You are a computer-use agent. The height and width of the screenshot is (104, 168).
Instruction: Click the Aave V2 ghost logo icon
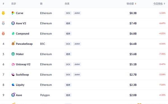coord(13,23)
